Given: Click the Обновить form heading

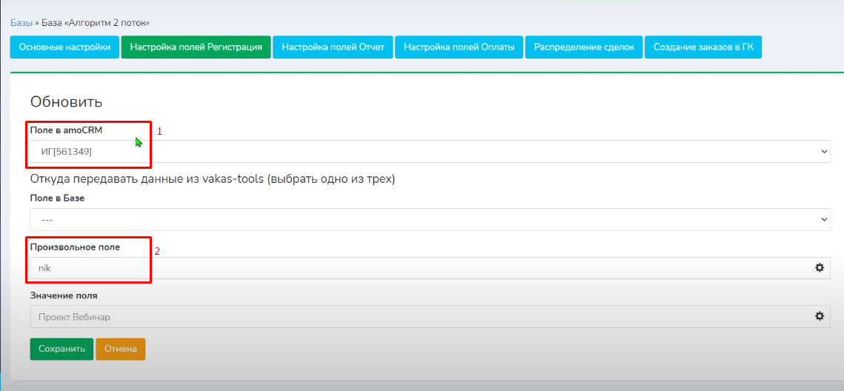Looking at the screenshot, I should click(x=66, y=101).
